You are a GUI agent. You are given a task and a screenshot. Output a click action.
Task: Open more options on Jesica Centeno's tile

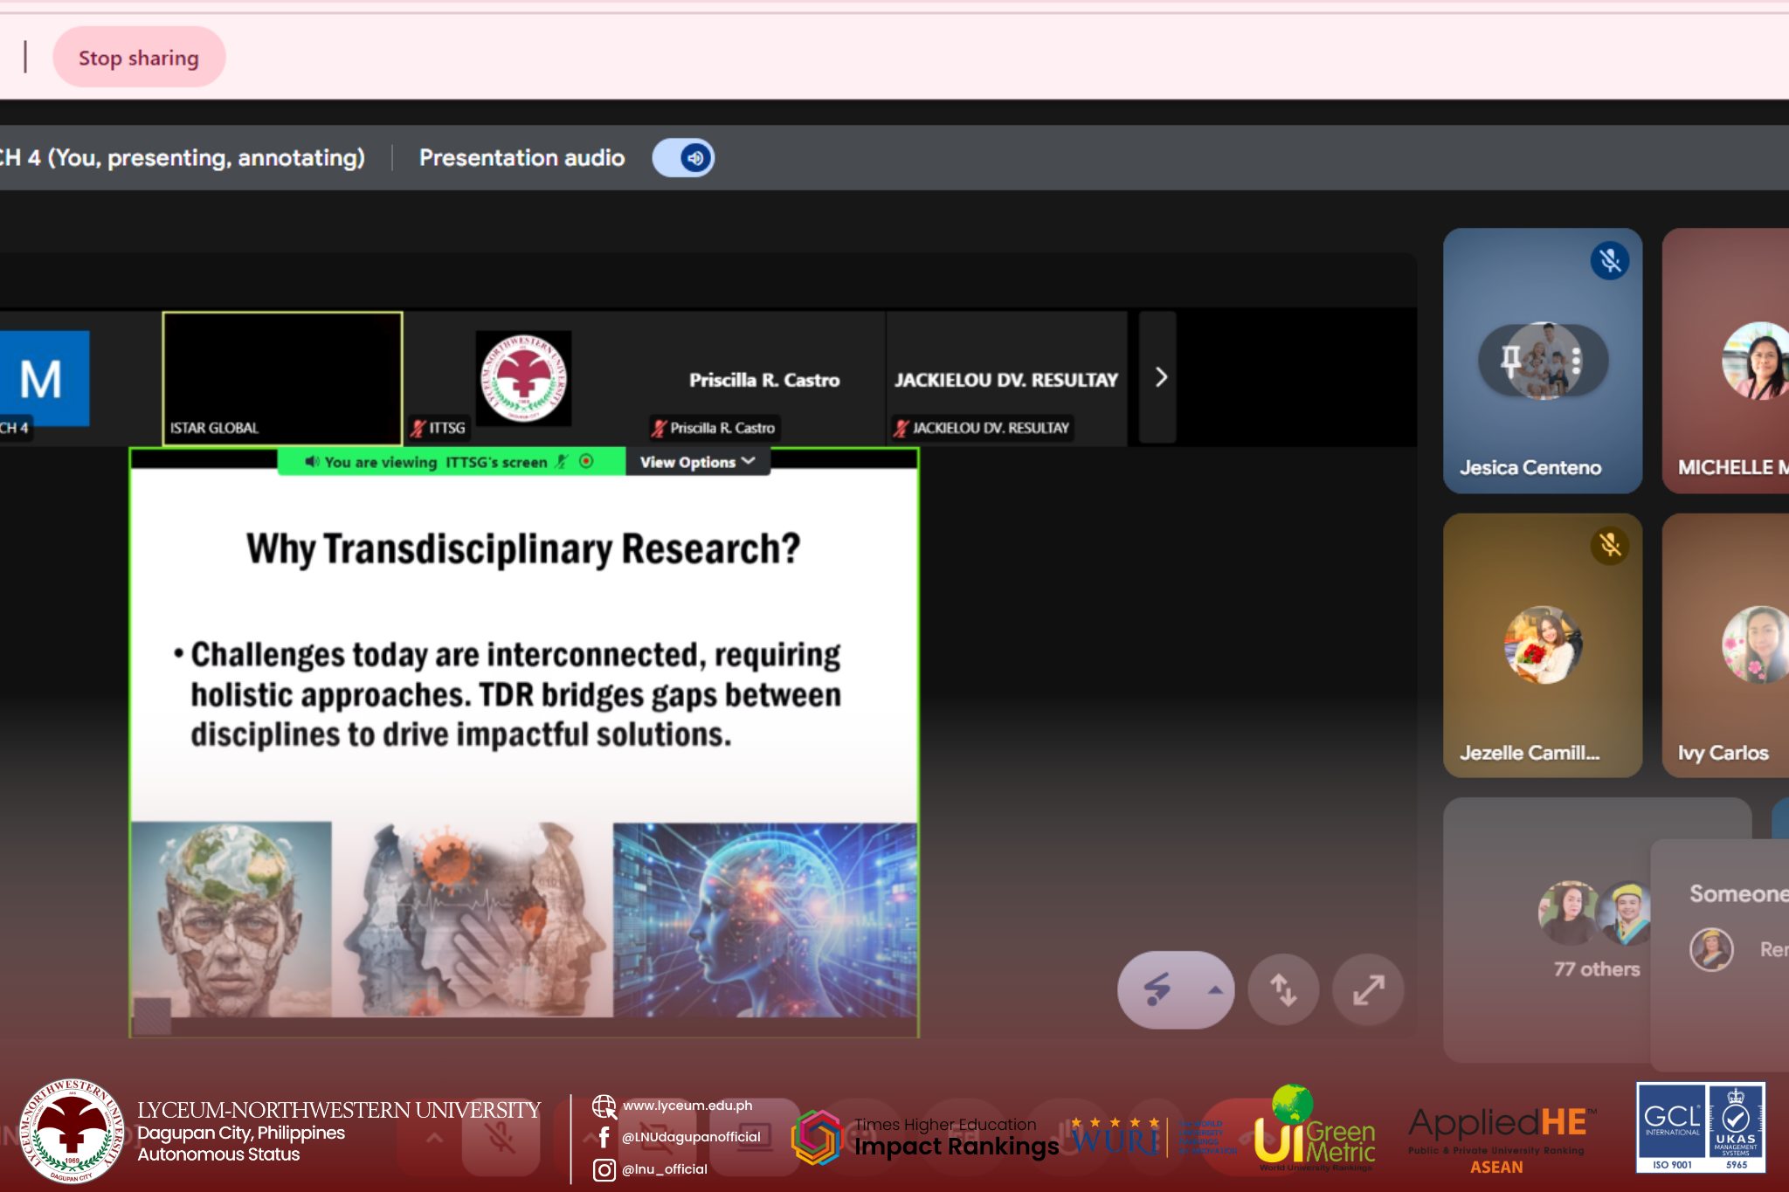coord(1576,360)
